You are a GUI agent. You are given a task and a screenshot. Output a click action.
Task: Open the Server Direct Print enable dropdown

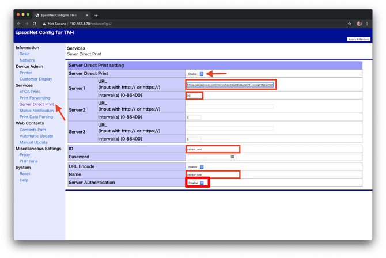pos(195,74)
